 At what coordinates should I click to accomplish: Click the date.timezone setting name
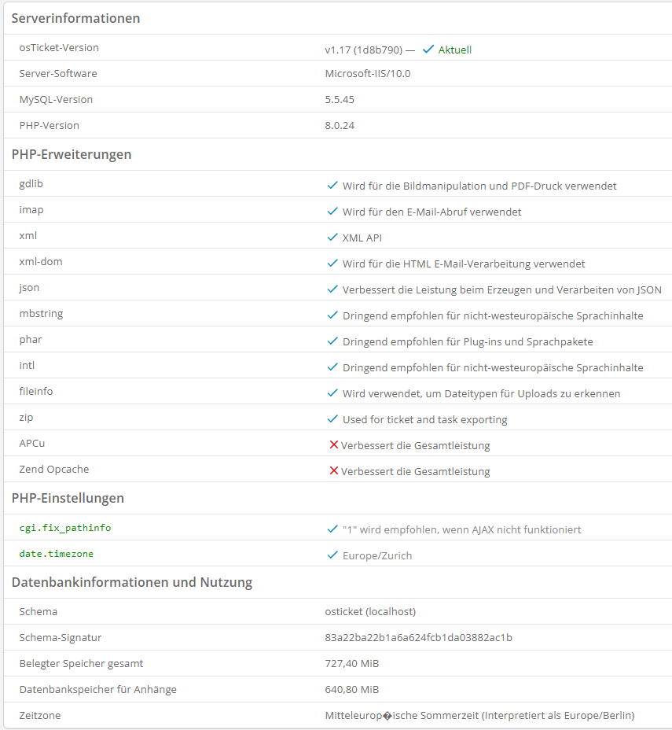[x=57, y=554]
